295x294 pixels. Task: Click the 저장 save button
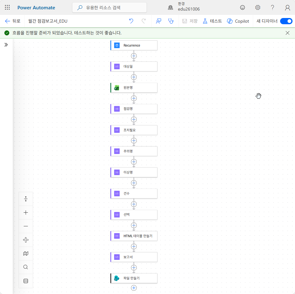190,21
